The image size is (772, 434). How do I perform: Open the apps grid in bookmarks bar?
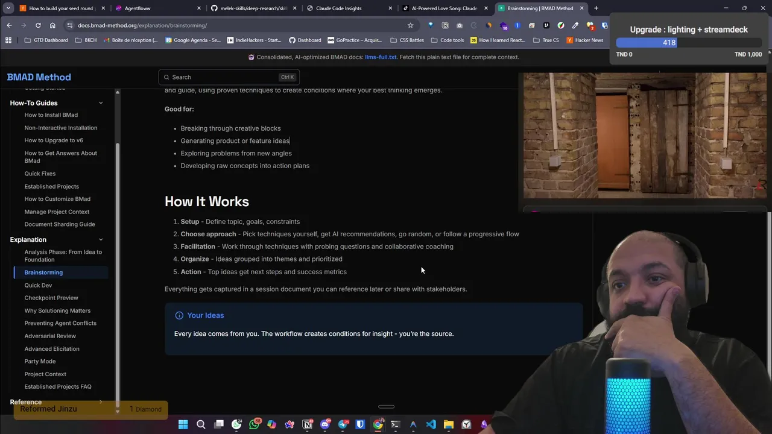click(x=8, y=40)
